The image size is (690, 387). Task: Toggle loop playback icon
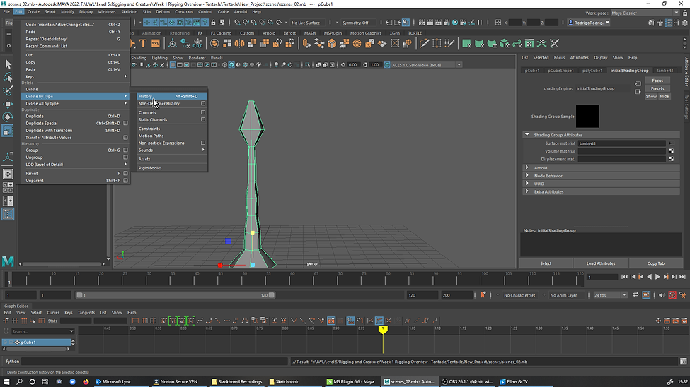636,295
